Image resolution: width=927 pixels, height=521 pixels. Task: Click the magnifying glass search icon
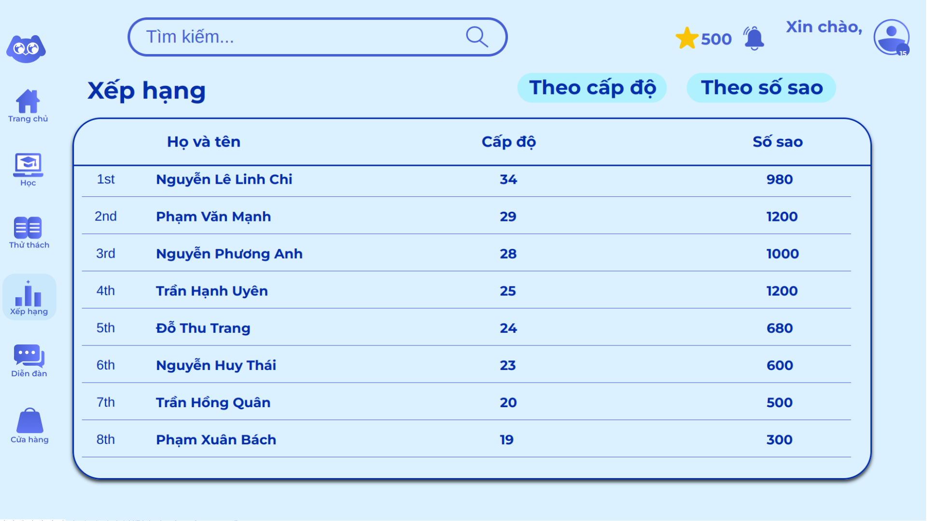click(x=477, y=37)
